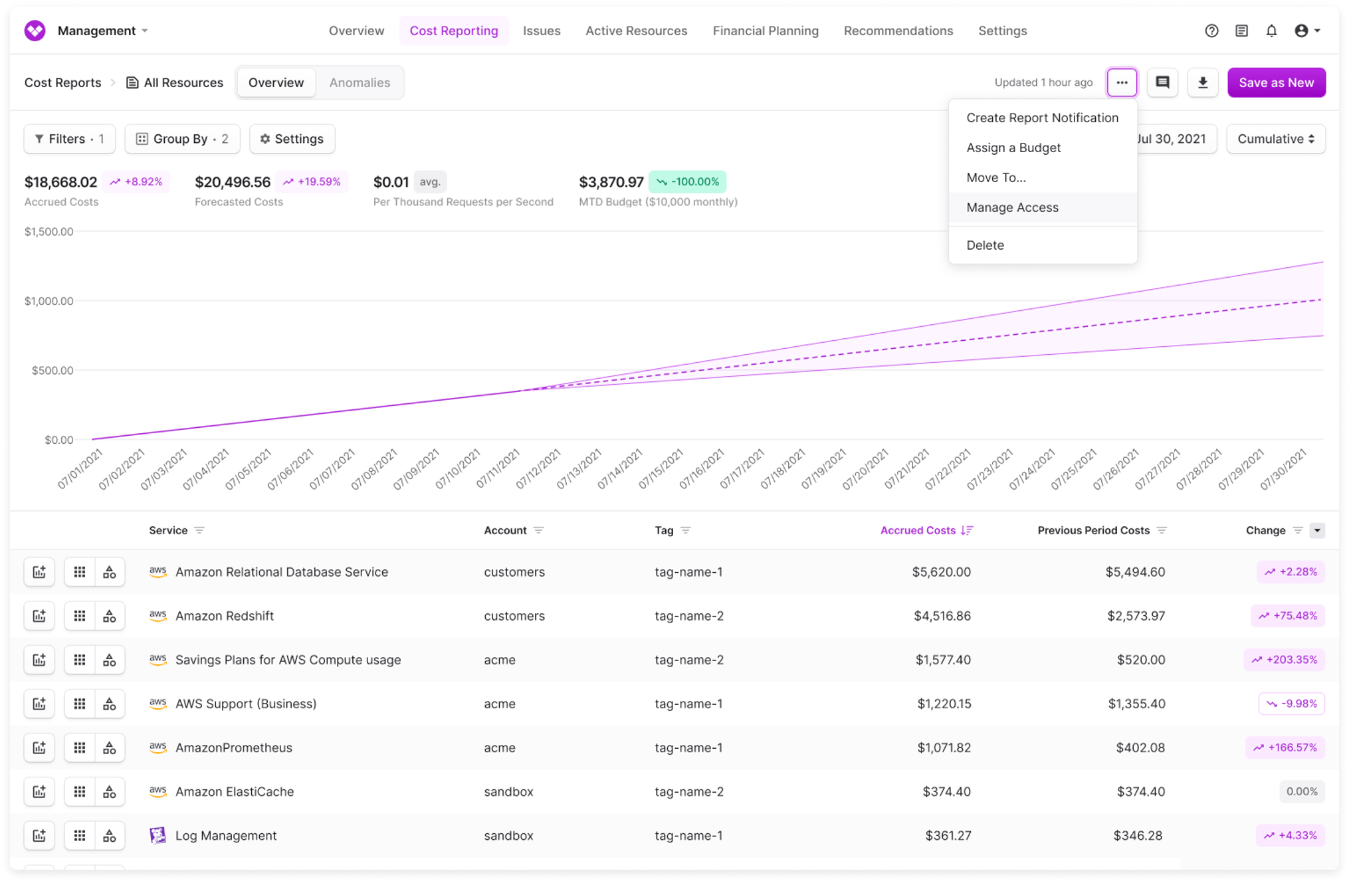Open the Filters button
Screen dimensions: 1349x883
click(x=69, y=139)
